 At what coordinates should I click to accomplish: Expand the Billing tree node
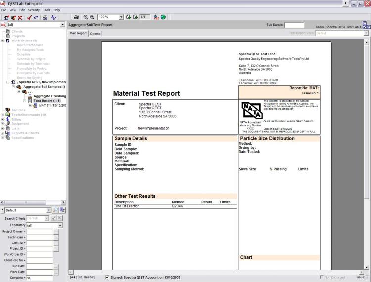point(3,119)
